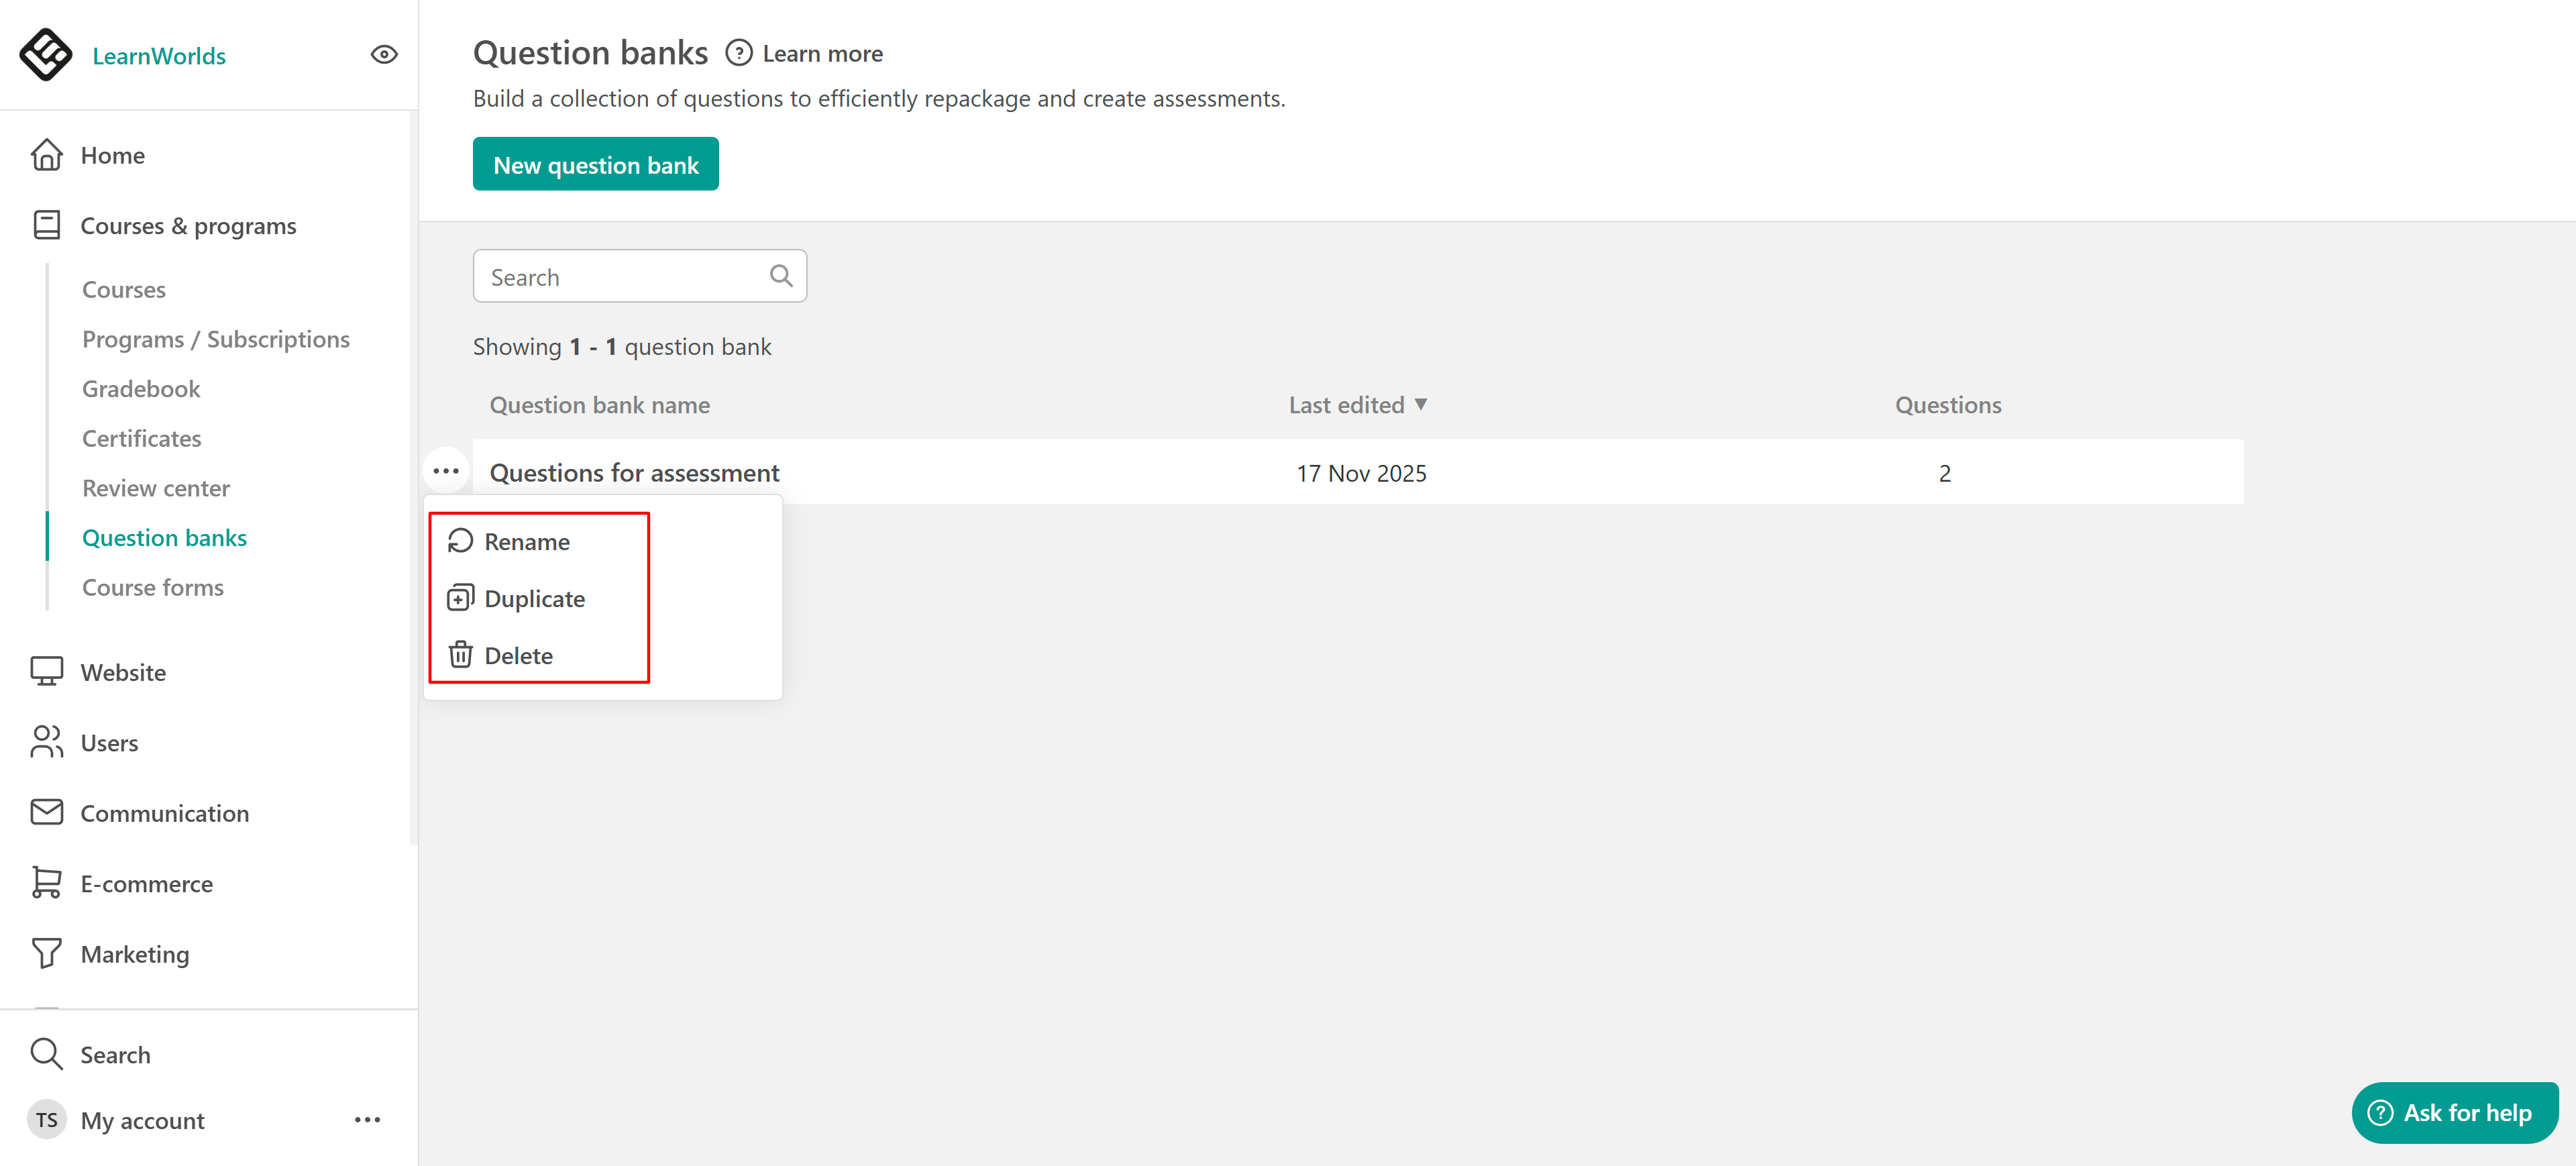
Task: Click the Marketing funnel icon
Action: tap(46, 953)
